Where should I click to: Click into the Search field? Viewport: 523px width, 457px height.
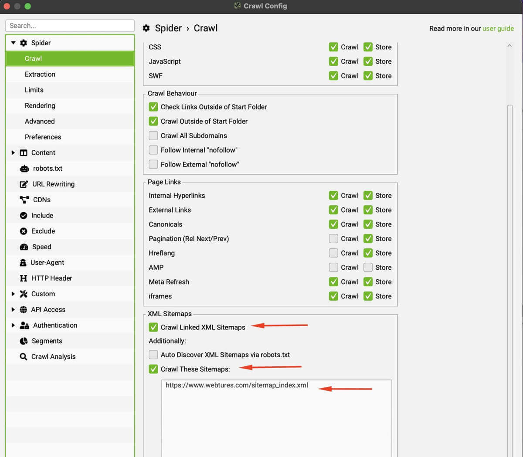(x=70, y=26)
